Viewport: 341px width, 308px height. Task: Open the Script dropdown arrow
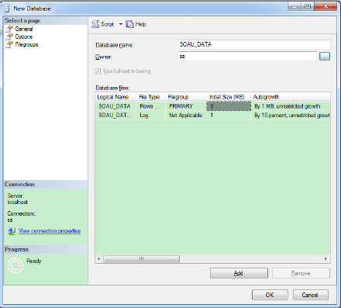(x=120, y=24)
